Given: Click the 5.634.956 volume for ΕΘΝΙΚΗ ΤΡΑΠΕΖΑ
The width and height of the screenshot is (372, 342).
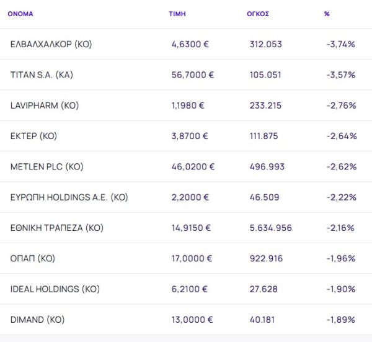Looking at the screenshot, I should pyautogui.click(x=270, y=228).
